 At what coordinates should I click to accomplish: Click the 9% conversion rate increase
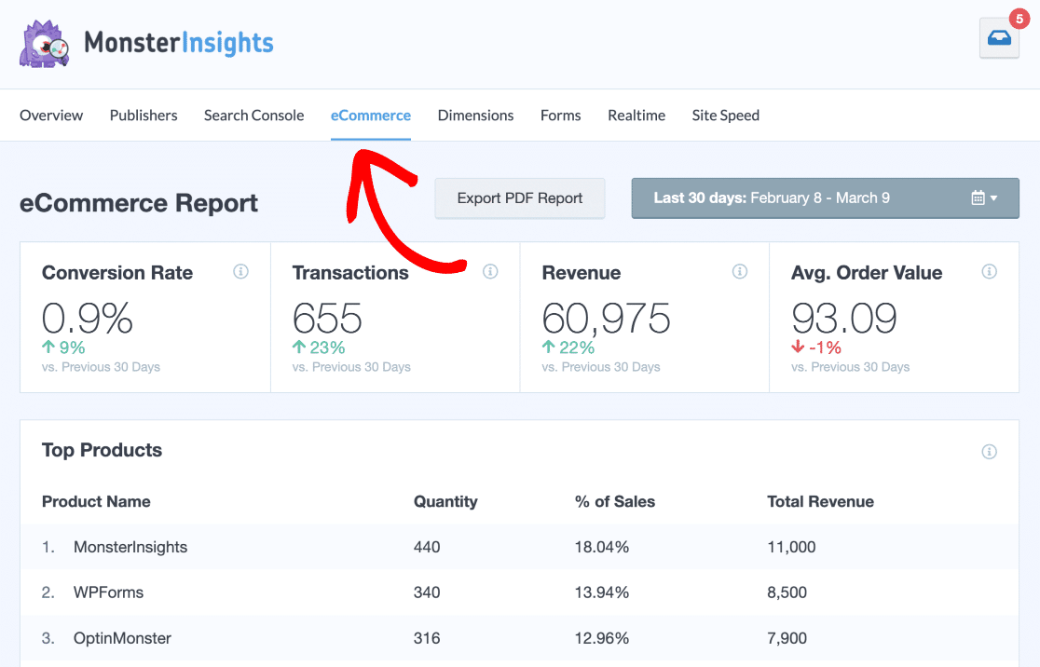63,347
